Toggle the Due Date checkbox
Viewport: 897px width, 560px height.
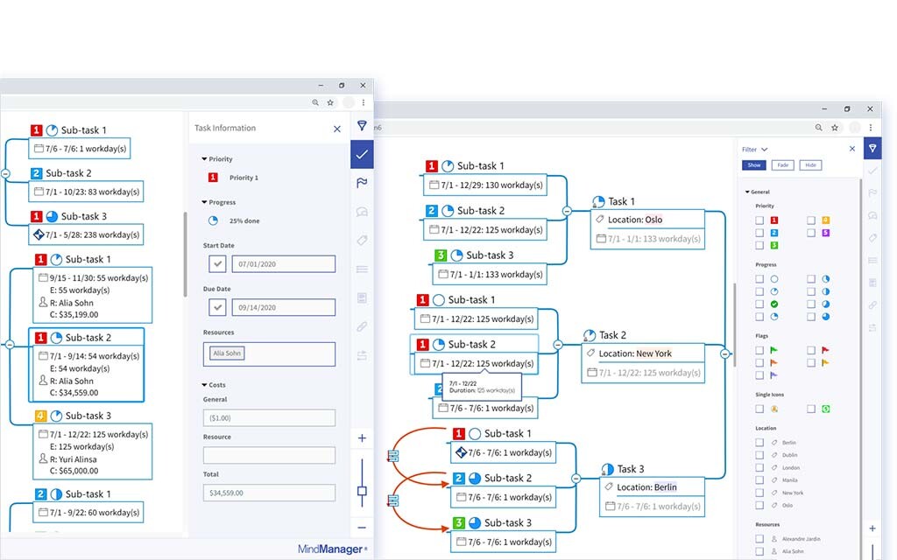click(217, 307)
